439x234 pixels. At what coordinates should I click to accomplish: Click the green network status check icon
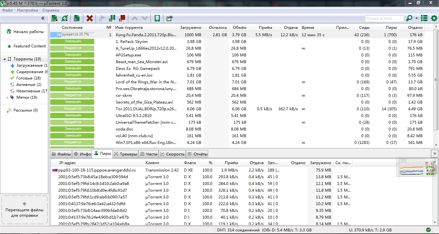pos(428,230)
